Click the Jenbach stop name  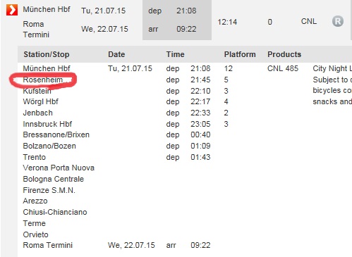(x=37, y=113)
